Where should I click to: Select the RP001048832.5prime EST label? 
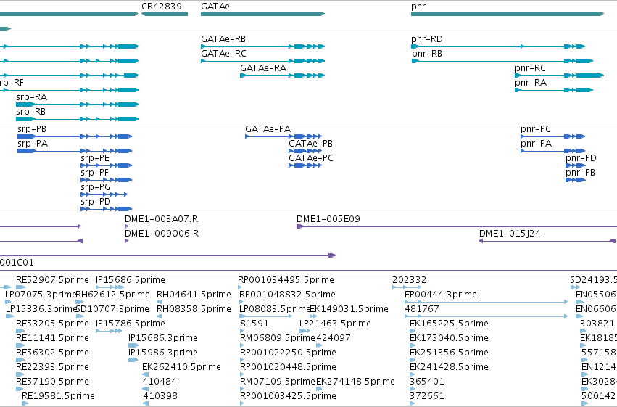(x=288, y=295)
